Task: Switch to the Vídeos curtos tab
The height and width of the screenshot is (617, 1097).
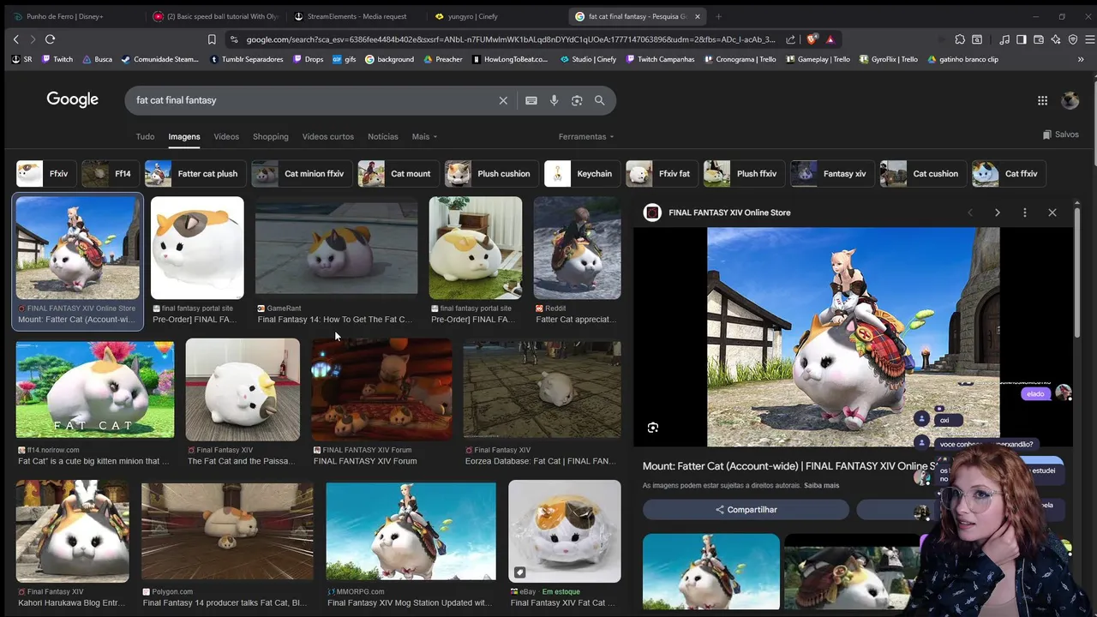Action: pyautogui.click(x=328, y=136)
